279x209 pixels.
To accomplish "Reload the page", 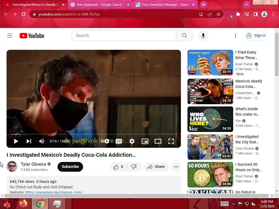I will tap(23, 14).
